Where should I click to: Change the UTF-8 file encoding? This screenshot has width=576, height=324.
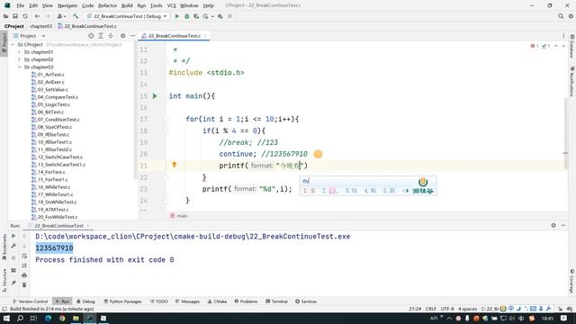pos(447,309)
